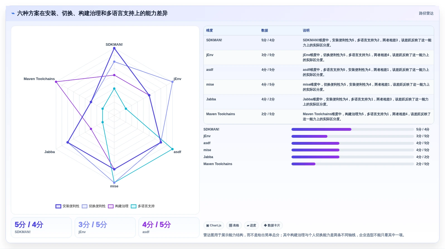The height and width of the screenshot is (249, 445).
Task: Select the 数据卡片 chip
Action: [272, 226]
